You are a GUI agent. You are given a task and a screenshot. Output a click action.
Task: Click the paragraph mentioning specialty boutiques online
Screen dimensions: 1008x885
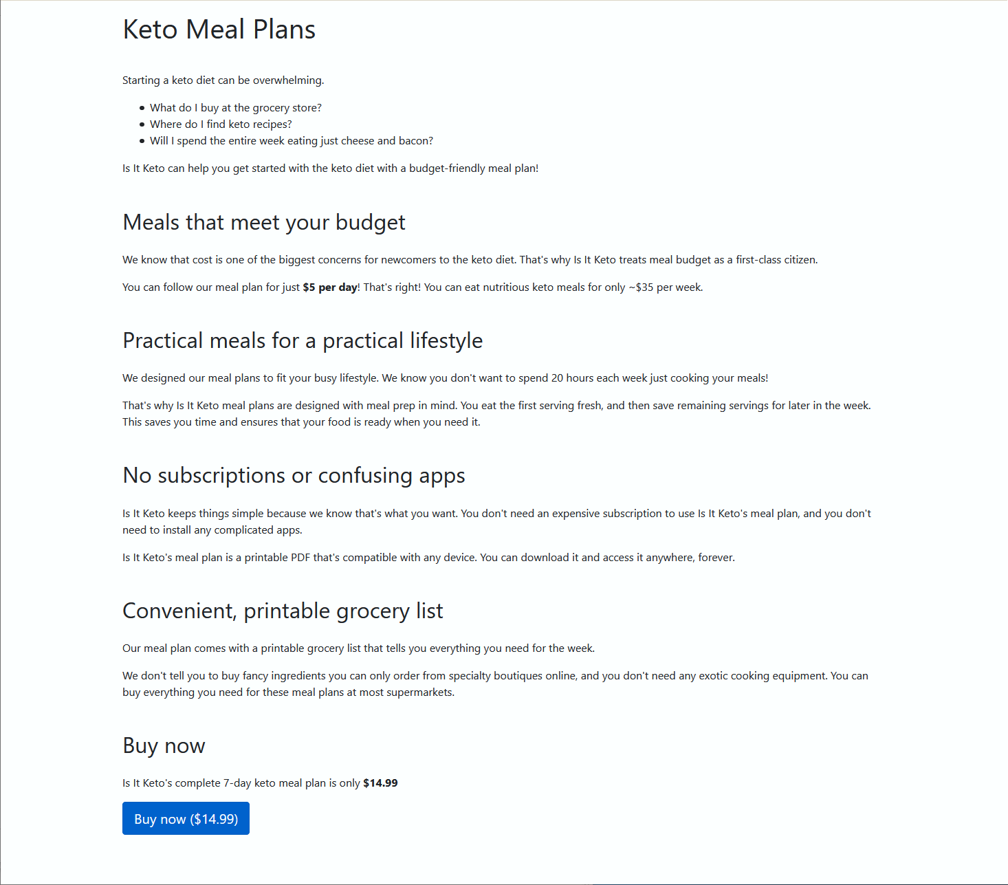(x=496, y=684)
